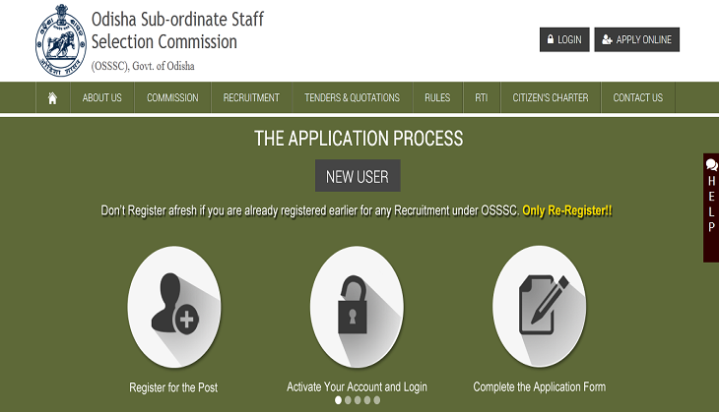Open the HELP side tab
Viewport: 719px width, 412px height.
click(x=711, y=207)
